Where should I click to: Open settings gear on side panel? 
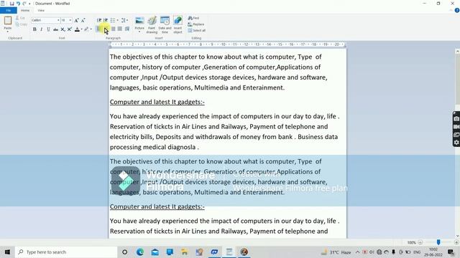[x=456, y=143]
